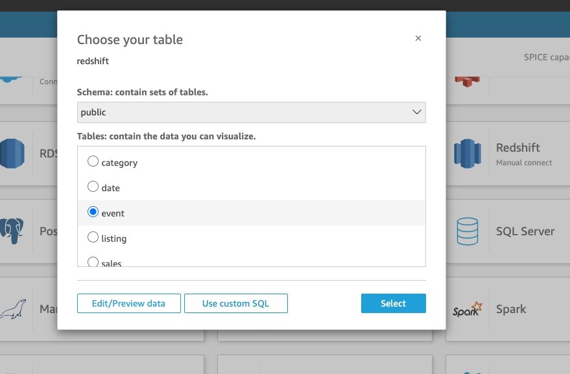Click the Use custom SQL button

236,303
